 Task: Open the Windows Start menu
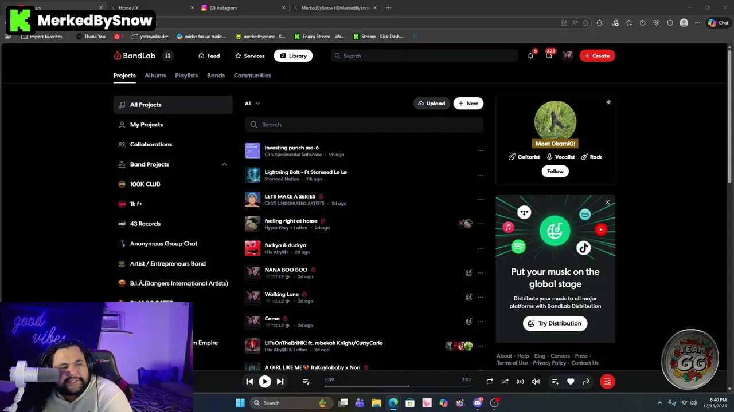pos(240,403)
